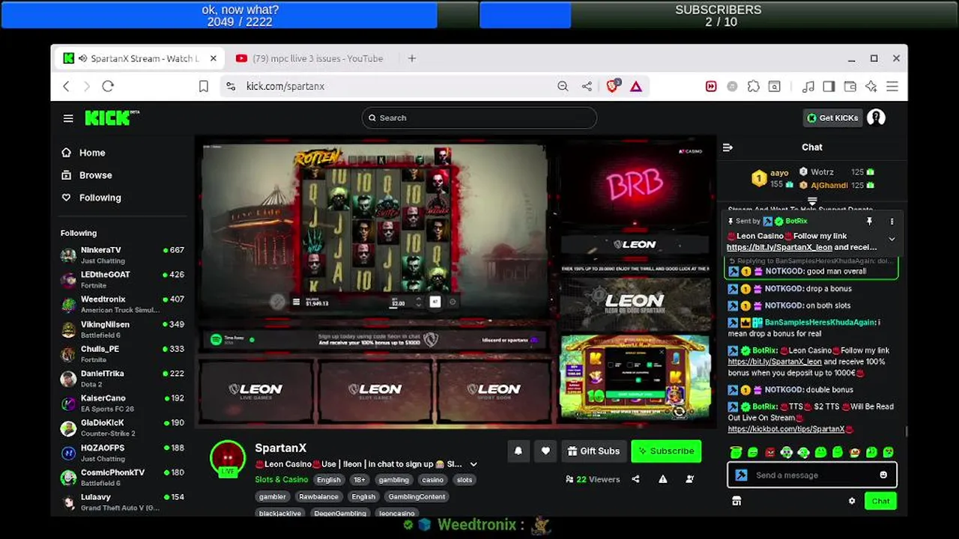Open the chat shop icon
Viewport: 959px width, 539px height.
(736, 501)
